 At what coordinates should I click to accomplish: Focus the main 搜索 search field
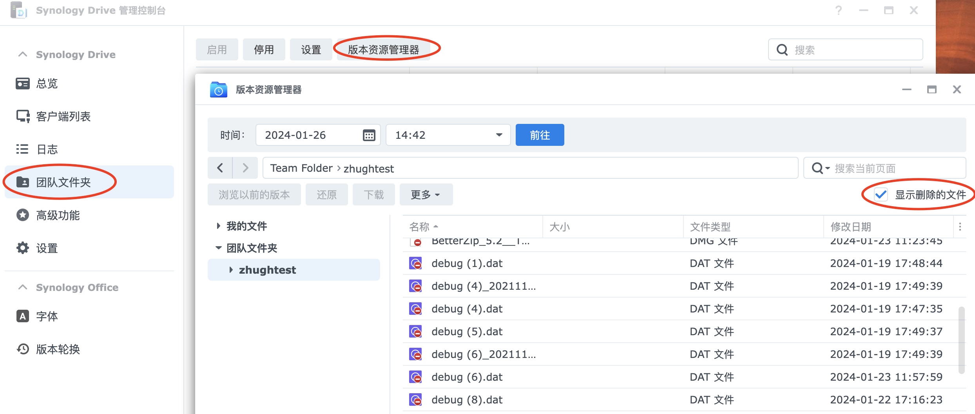[846, 50]
